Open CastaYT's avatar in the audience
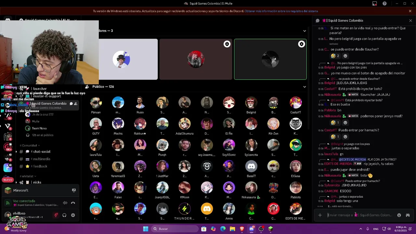This screenshot has width=416, height=234. [x=295, y=103]
